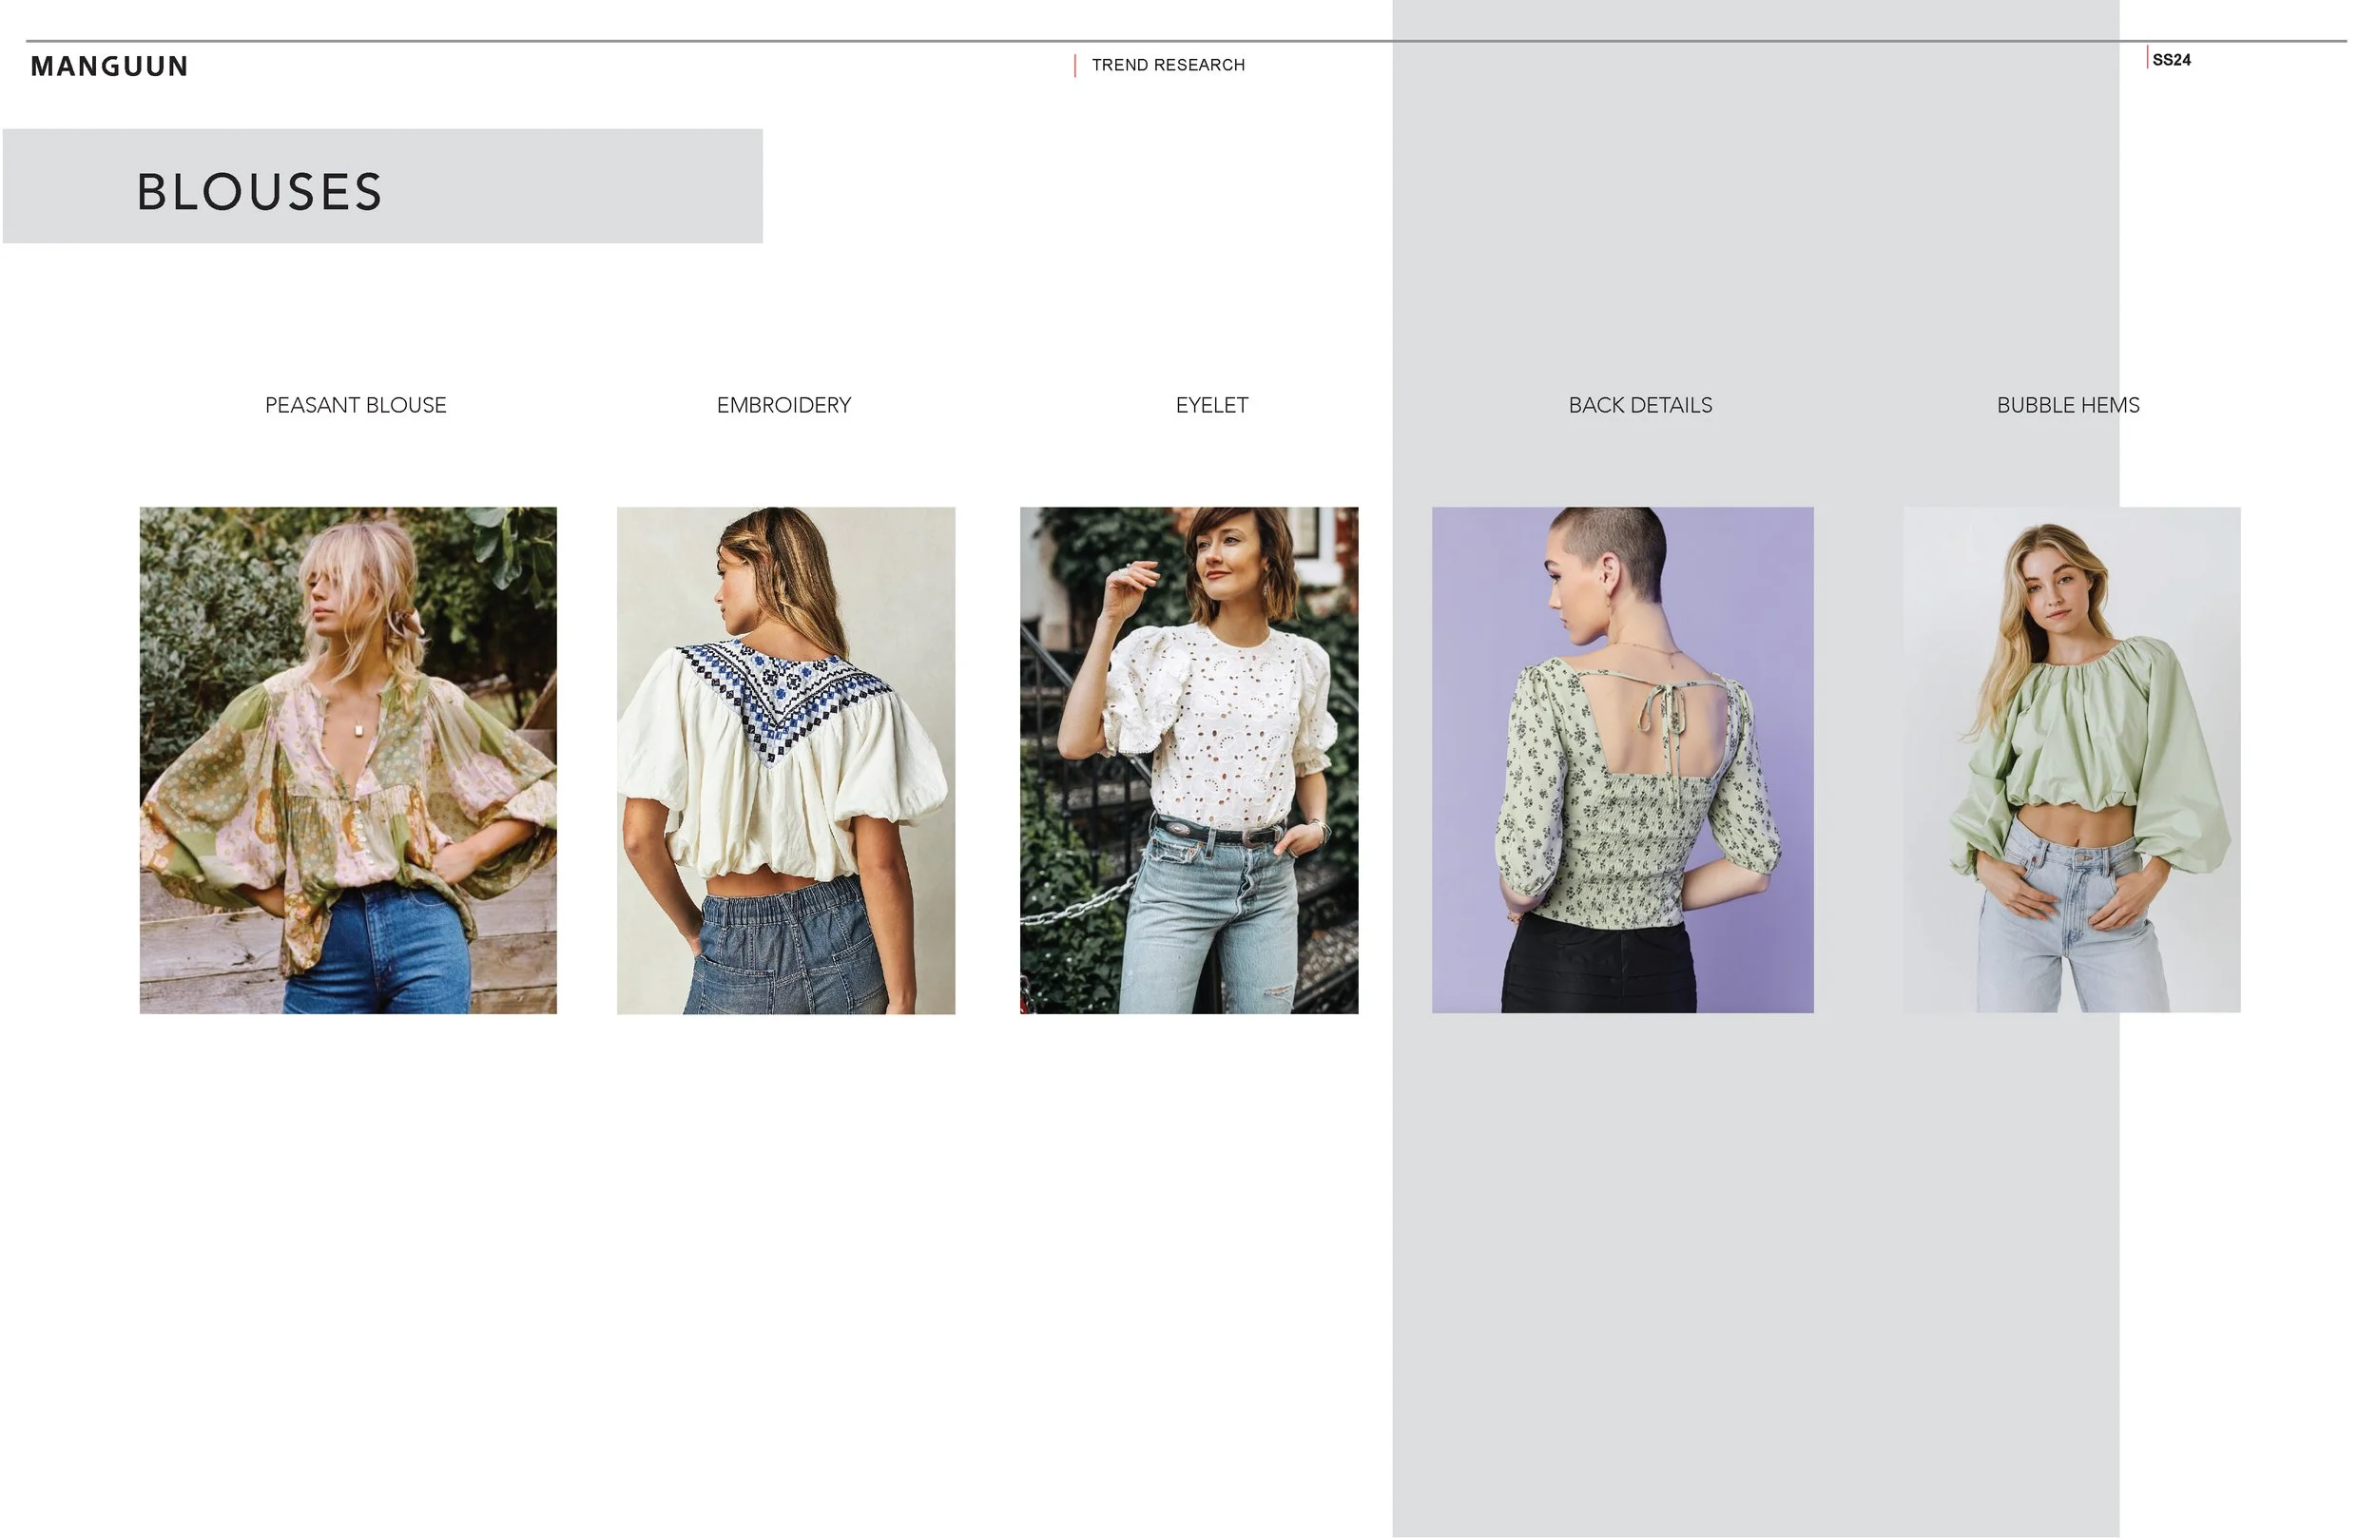Select the BACK DETAILS caption
This screenshot has height=1538, width=2377.
pyautogui.click(x=1639, y=406)
